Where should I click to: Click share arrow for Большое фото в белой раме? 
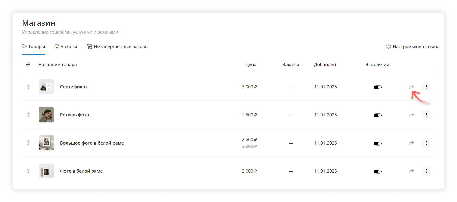point(412,143)
